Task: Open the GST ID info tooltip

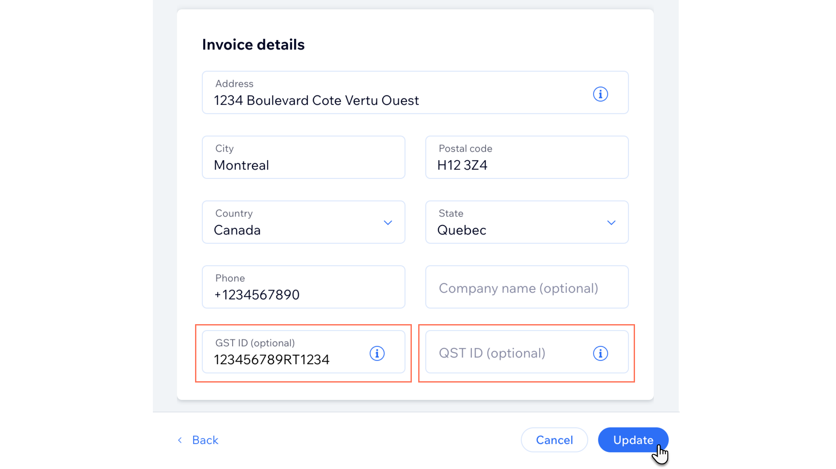Action: coord(376,352)
